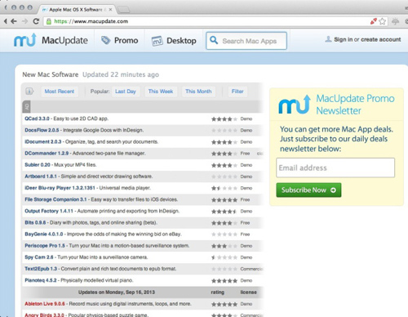Click the green padlock in address bar
Image resolution: width=408 pixels, height=317 pixels.
(49, 21)
